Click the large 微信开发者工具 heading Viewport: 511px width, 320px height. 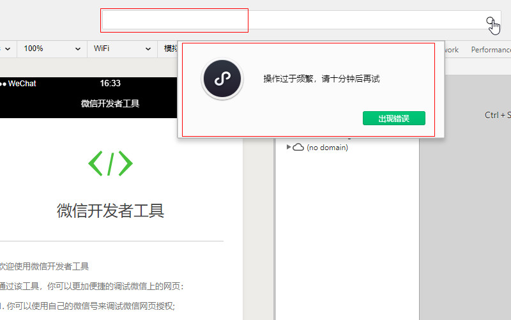coord(110,211)
